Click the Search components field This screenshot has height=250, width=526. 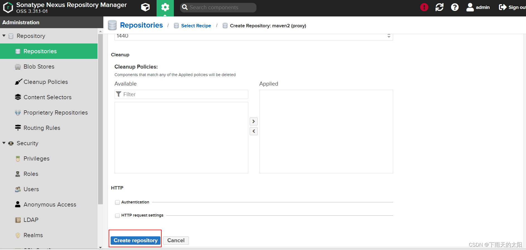[218, 8]
